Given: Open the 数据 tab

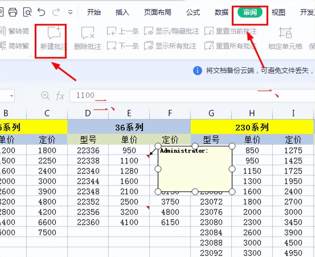Looking at the screenshot, I should click(x=221, y=12).
